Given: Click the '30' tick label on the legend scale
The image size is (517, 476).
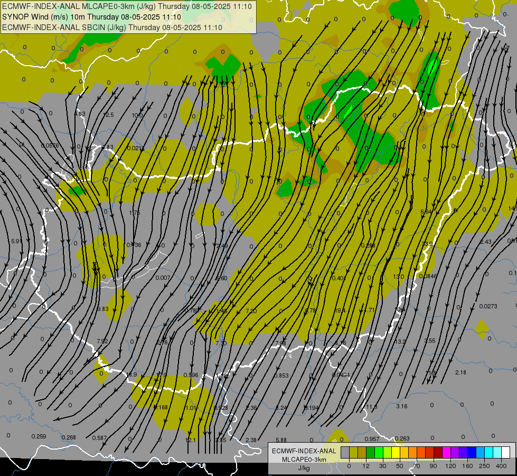Looking at the screenshot, I should click(383, 466).
